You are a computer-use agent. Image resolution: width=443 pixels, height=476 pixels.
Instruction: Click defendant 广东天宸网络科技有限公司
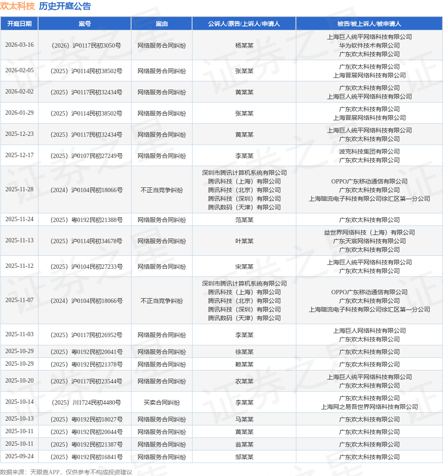pyautogui.click(x=369, y=241)
